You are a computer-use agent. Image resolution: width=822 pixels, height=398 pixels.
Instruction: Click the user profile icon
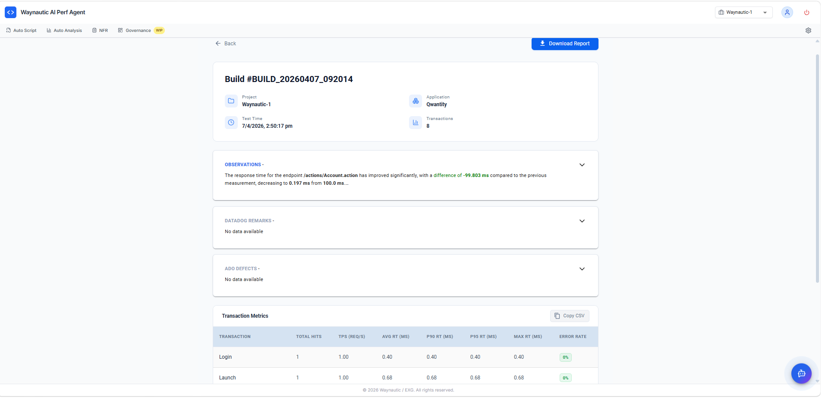tap(787, 12)
